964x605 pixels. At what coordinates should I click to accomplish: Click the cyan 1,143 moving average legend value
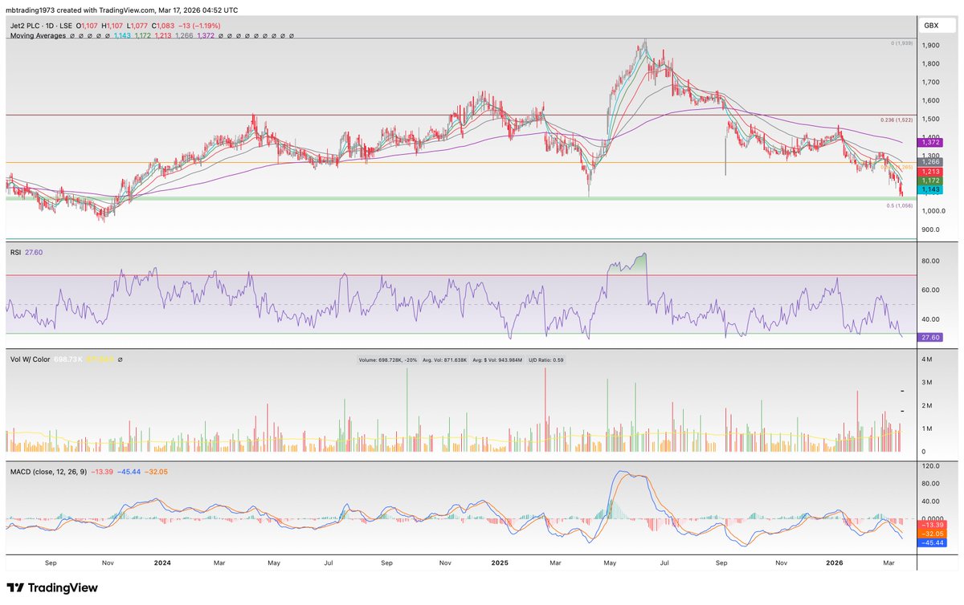pos(123,36)
